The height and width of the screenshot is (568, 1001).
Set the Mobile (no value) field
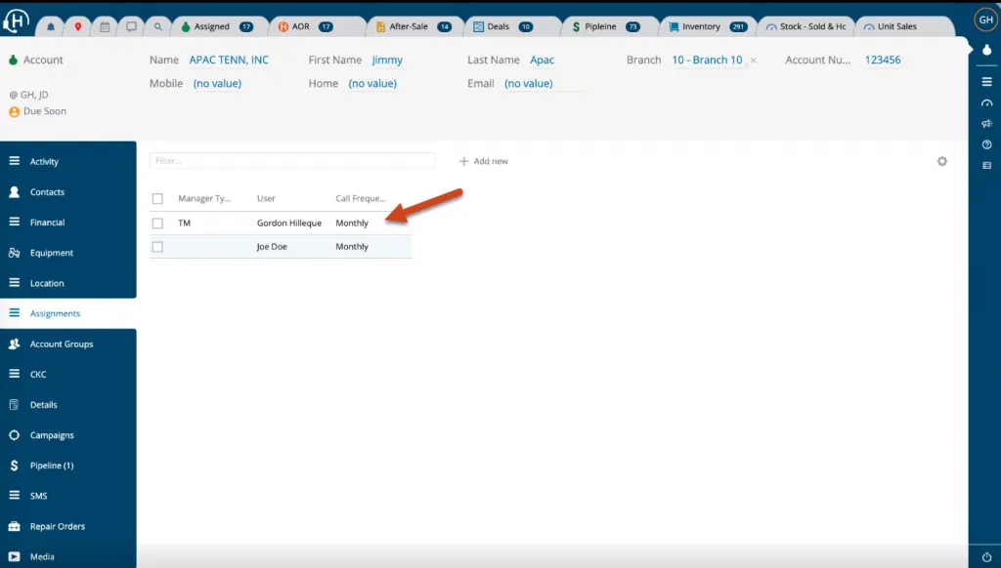[x=217, y=84]
